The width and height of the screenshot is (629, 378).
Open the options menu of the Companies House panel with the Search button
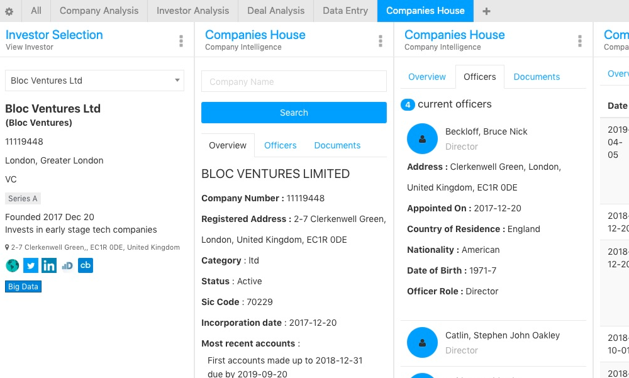point(381,41)
